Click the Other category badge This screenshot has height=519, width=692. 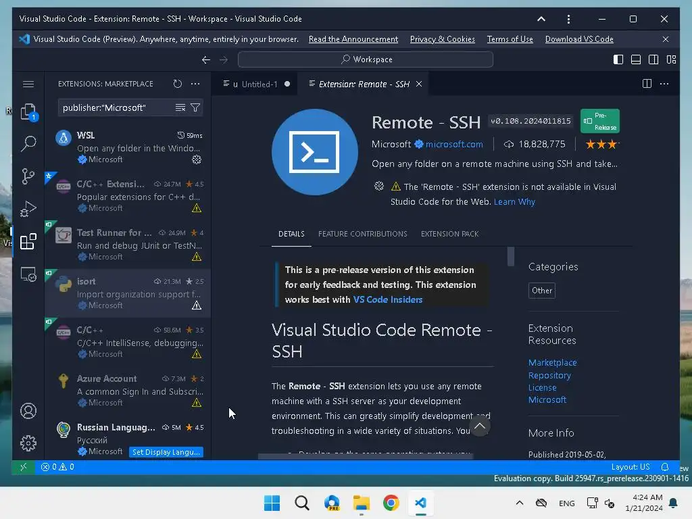(x=541, y=291)
